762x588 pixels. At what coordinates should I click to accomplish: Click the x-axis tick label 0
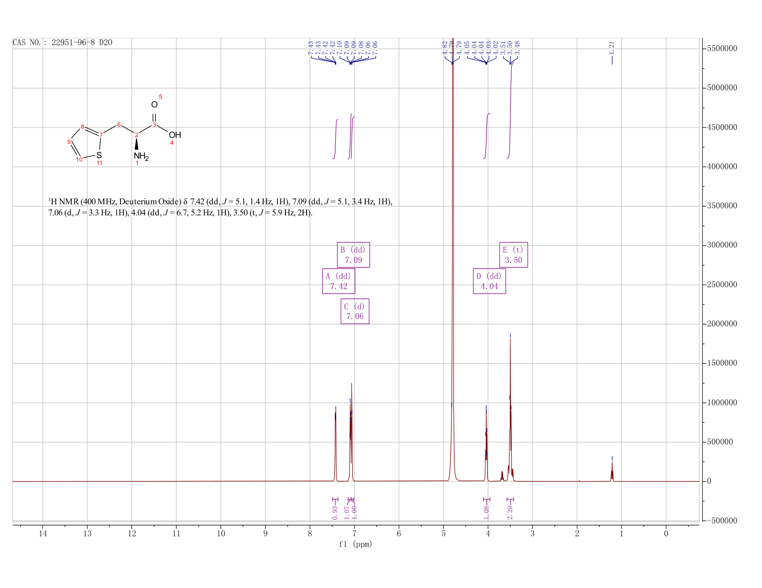(x=666, y=534)
